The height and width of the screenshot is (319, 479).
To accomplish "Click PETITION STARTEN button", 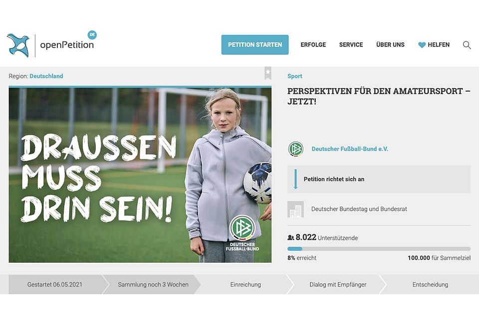I will click(255, 44).
